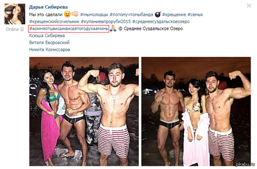257x169 pixels.
Task: Open tagged user Ксюша Сибирева
Action: tap(47, 36)
